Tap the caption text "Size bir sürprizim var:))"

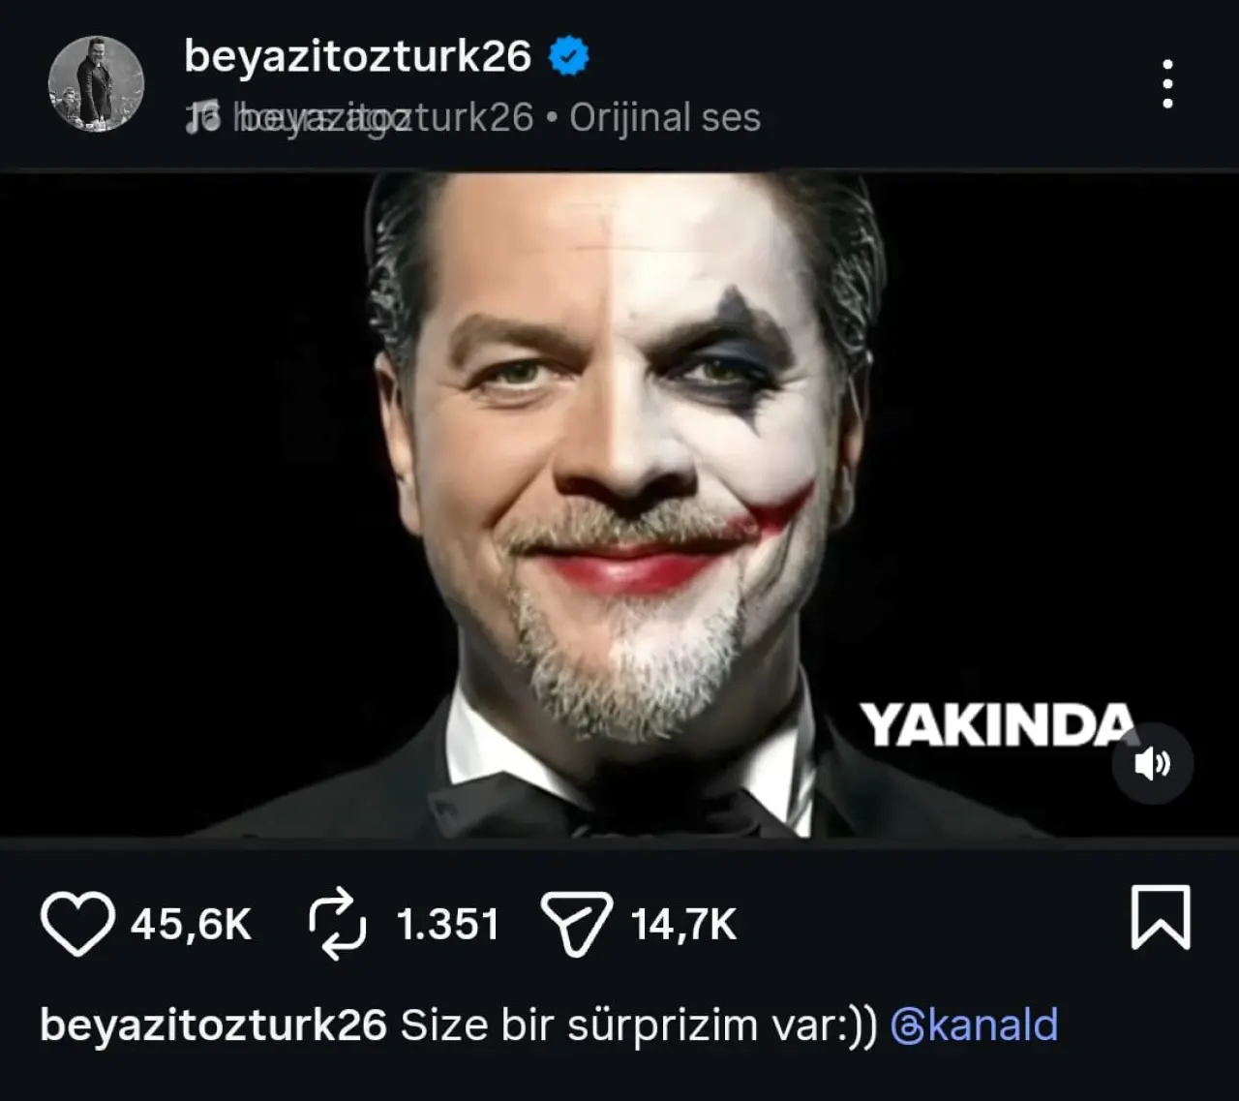[x=639, y=1025]
